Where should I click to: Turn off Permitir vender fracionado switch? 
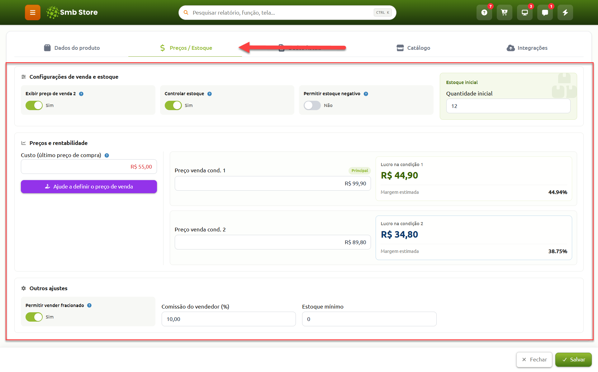click(x=34, y=317)
